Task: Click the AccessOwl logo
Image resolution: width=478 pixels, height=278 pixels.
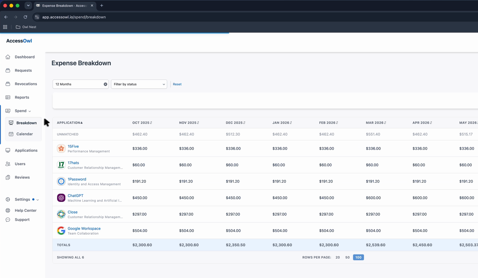Action: (19, 41)
